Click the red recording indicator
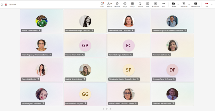 pyautogui.click(x=6, y=4)
